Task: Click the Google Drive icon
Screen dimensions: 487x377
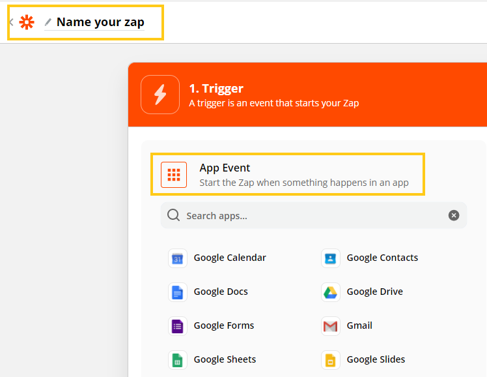Action: pyautogui.click(x=331, y=292)
